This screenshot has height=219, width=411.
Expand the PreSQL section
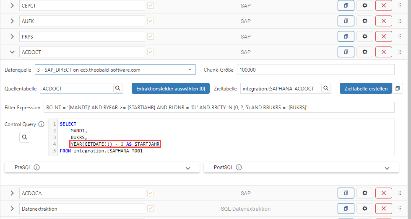187,167
